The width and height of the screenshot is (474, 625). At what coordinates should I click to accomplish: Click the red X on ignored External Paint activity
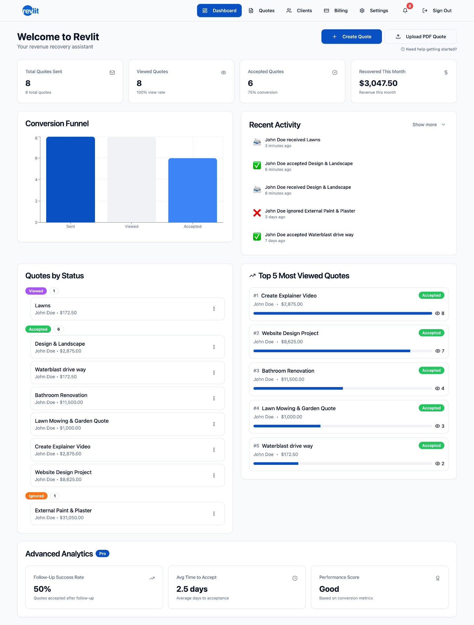pos(257,213)
